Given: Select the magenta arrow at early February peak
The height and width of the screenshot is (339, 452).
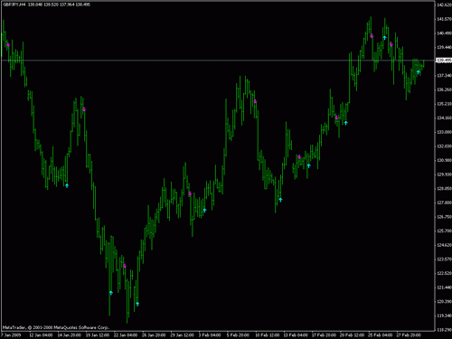Looking at the screenshot, I should click(x=255, y=101).
